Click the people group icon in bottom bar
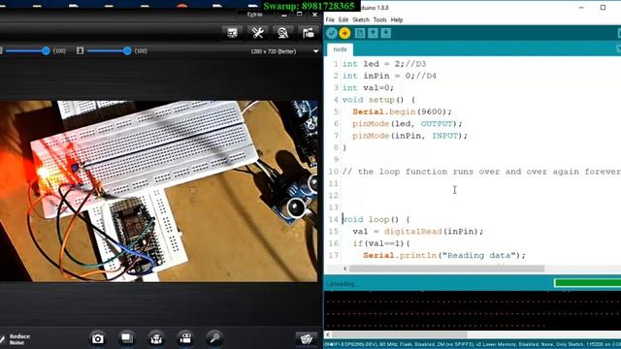 (x=156, y=338)
